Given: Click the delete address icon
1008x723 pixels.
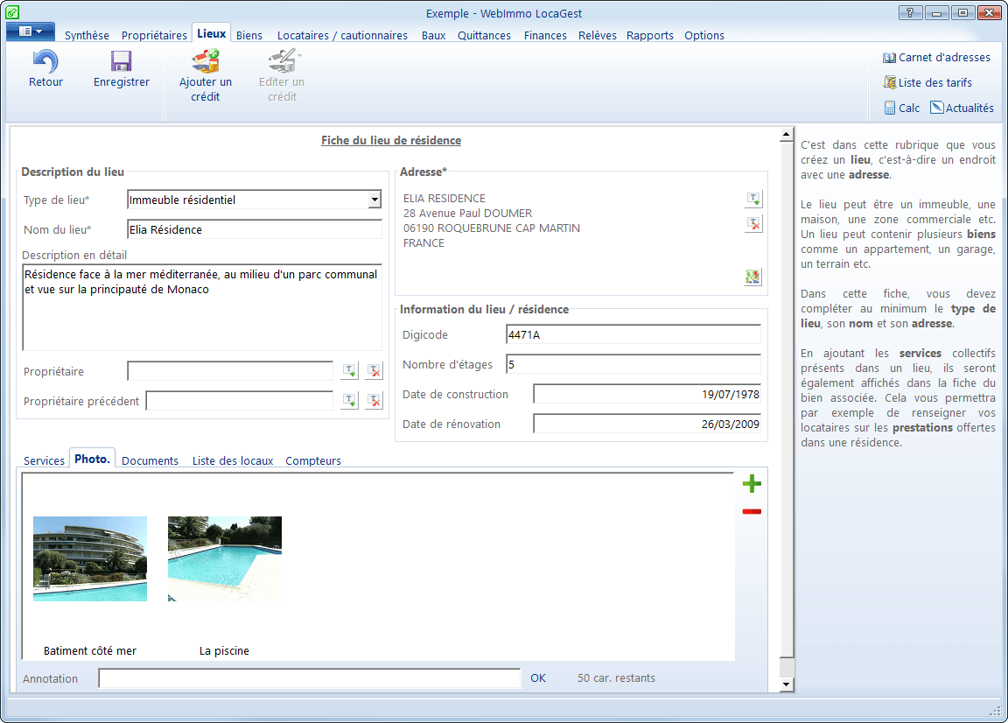Looking at the screenshot, I should tap(753, 225).
